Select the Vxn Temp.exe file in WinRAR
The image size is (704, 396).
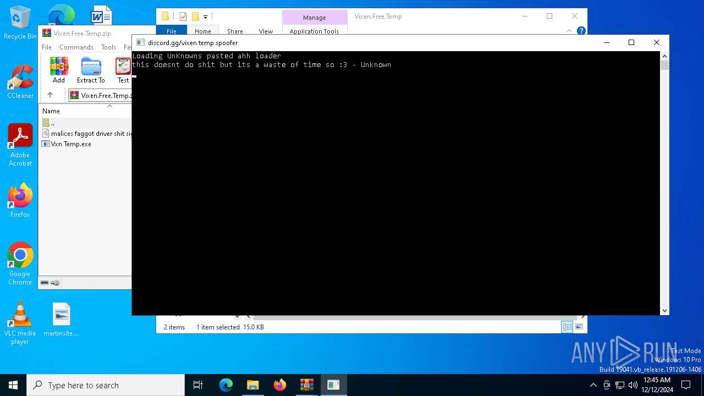pyautogui.click(x=67, y=144)
